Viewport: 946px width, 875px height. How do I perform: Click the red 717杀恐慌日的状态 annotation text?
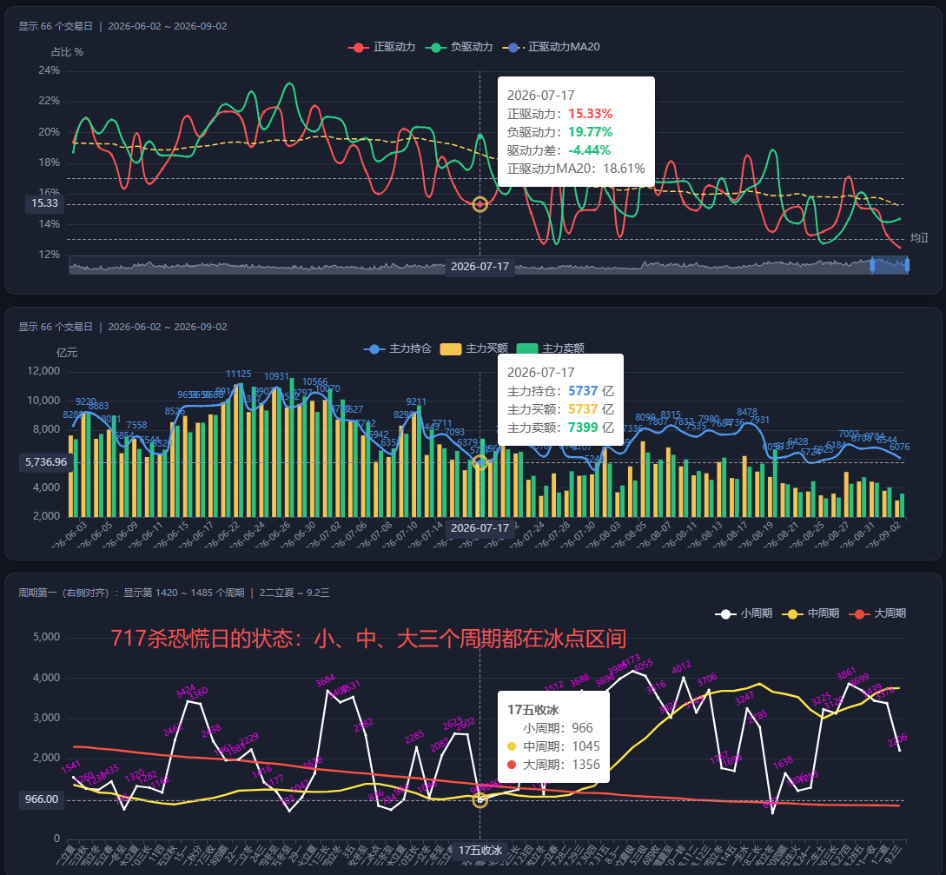click(368, 639)
